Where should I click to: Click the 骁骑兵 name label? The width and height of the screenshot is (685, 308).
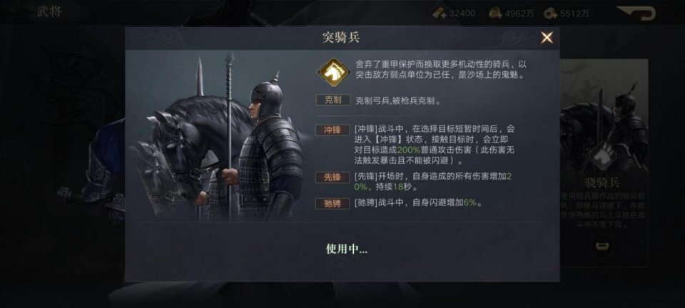(x=603, y=183)
